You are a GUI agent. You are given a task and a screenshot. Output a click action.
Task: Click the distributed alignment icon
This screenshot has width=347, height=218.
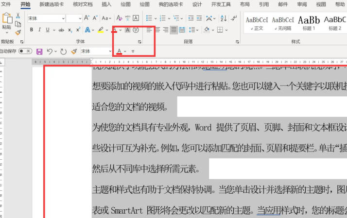182,30
